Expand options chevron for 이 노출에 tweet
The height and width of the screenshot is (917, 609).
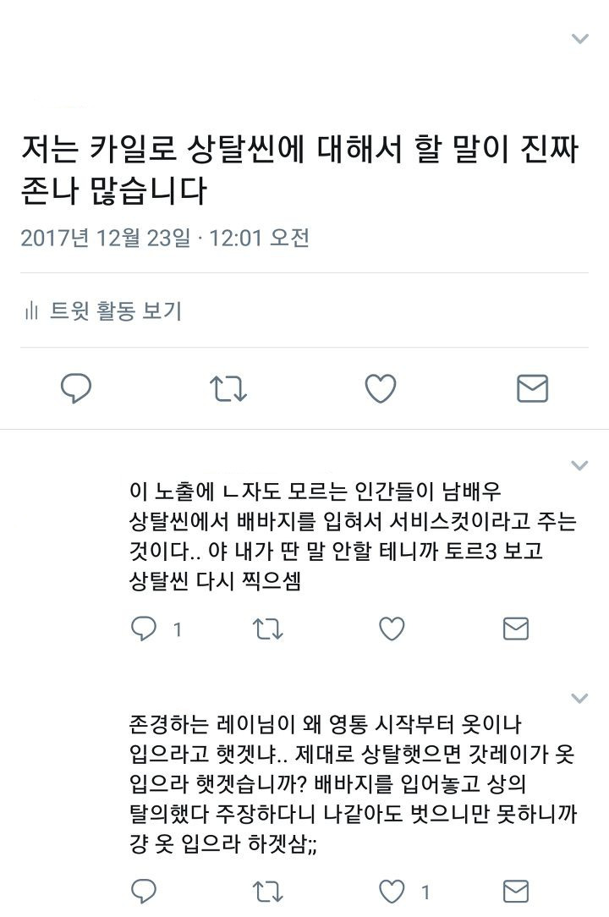click(579, 465)
